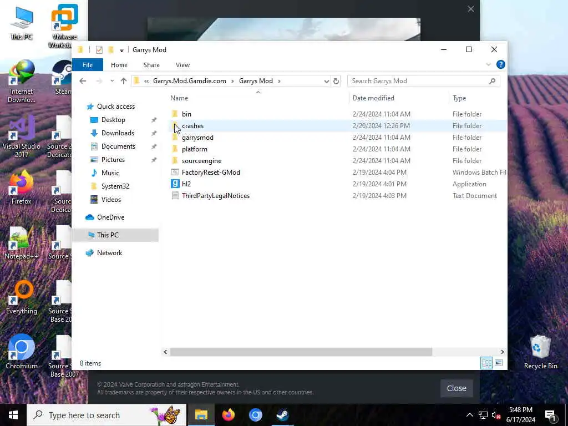
Task: Select Documents in navigation pane
Action: 118,146
